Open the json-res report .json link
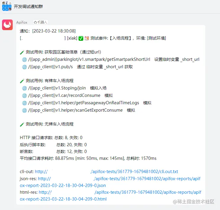This screenshot has height=210, width=220. point(110,182)
